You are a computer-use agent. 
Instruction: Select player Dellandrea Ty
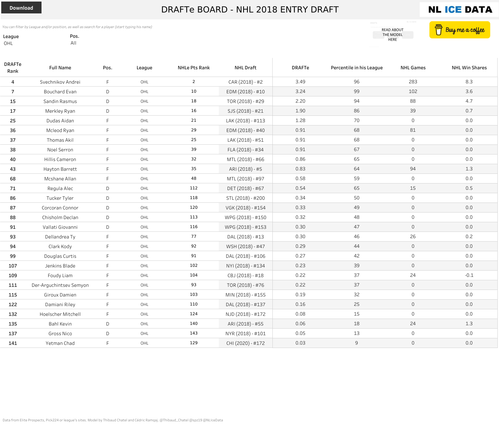[60, 237]
